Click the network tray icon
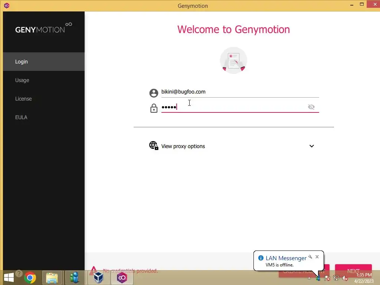 (336, 278)
